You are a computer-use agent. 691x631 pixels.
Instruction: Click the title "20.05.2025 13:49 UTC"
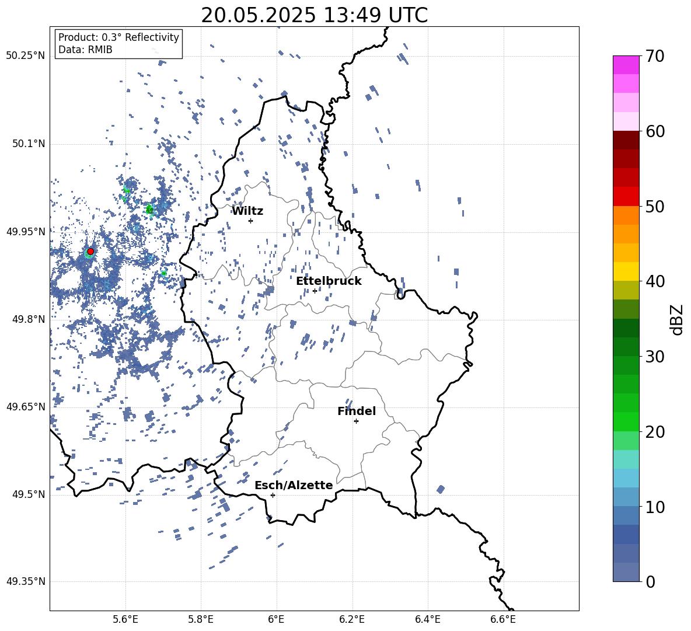(314, 15)
